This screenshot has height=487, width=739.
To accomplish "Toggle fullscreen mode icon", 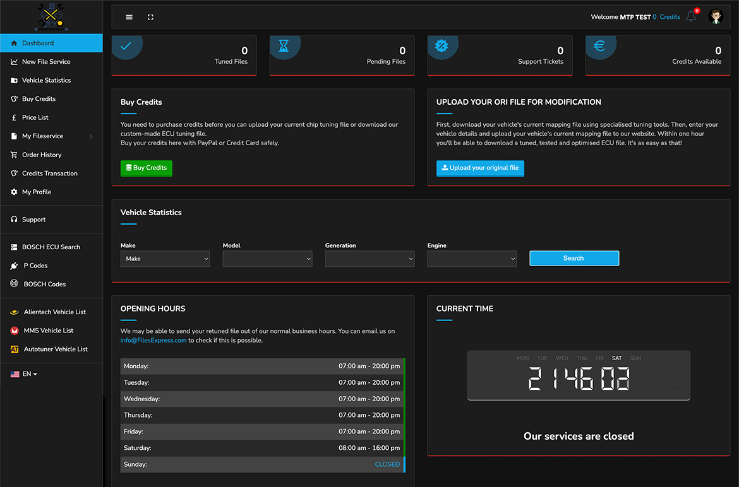I will [150, 17].
